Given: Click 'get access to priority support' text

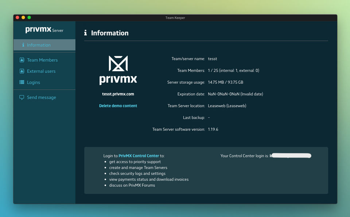Looking at the screenshot, I should 135,162.
